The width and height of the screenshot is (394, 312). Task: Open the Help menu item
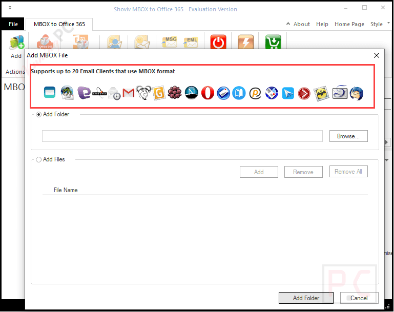pos(322,24)
